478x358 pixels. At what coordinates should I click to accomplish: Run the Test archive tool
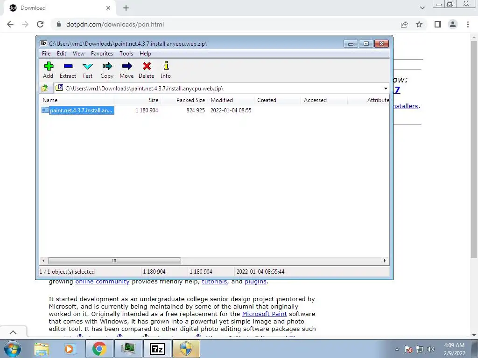pos(87,66)
